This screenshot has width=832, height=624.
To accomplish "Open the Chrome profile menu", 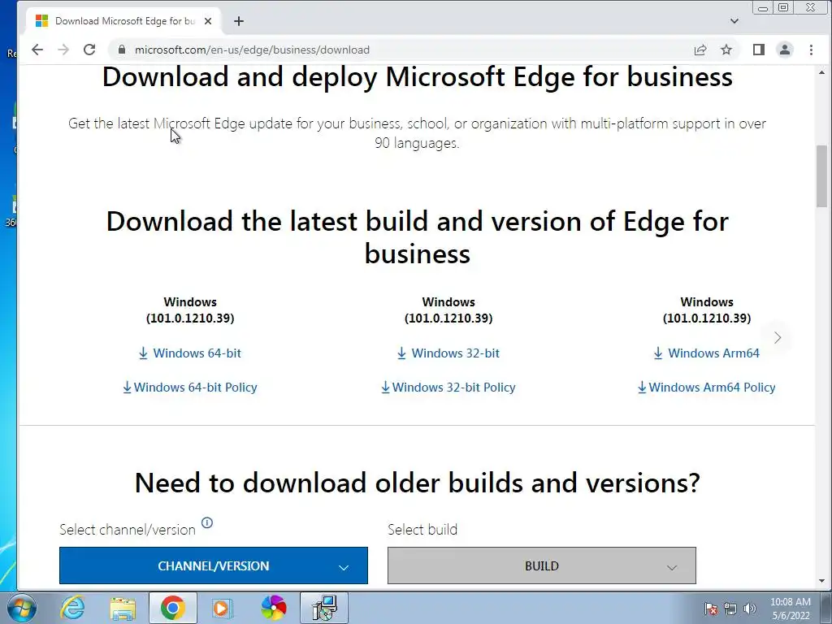I will pyautogui.click(x=784, y=50).
